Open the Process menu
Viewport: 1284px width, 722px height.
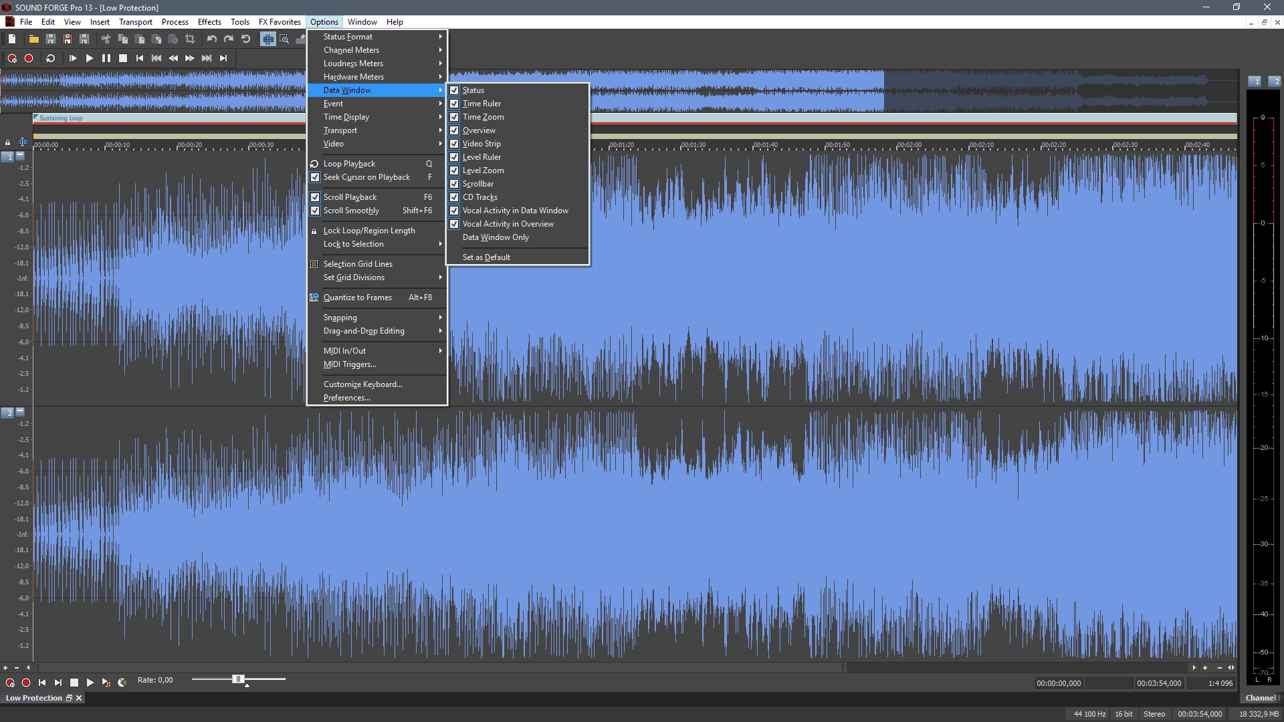tap(175, 22)
